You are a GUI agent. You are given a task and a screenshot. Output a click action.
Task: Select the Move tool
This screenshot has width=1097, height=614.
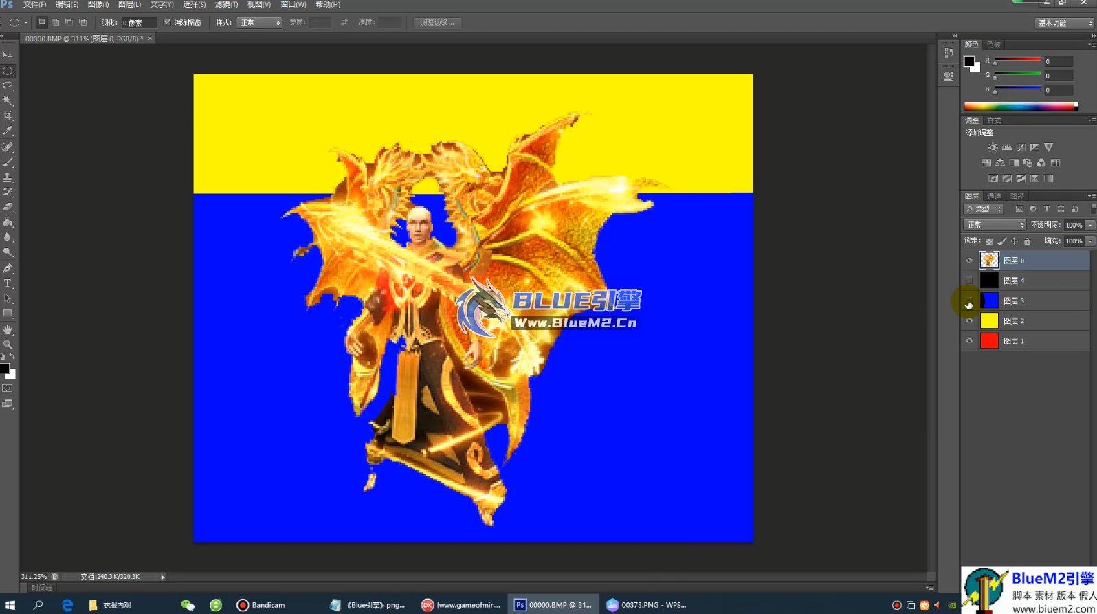pyautogui.click(x=8, y=55)
